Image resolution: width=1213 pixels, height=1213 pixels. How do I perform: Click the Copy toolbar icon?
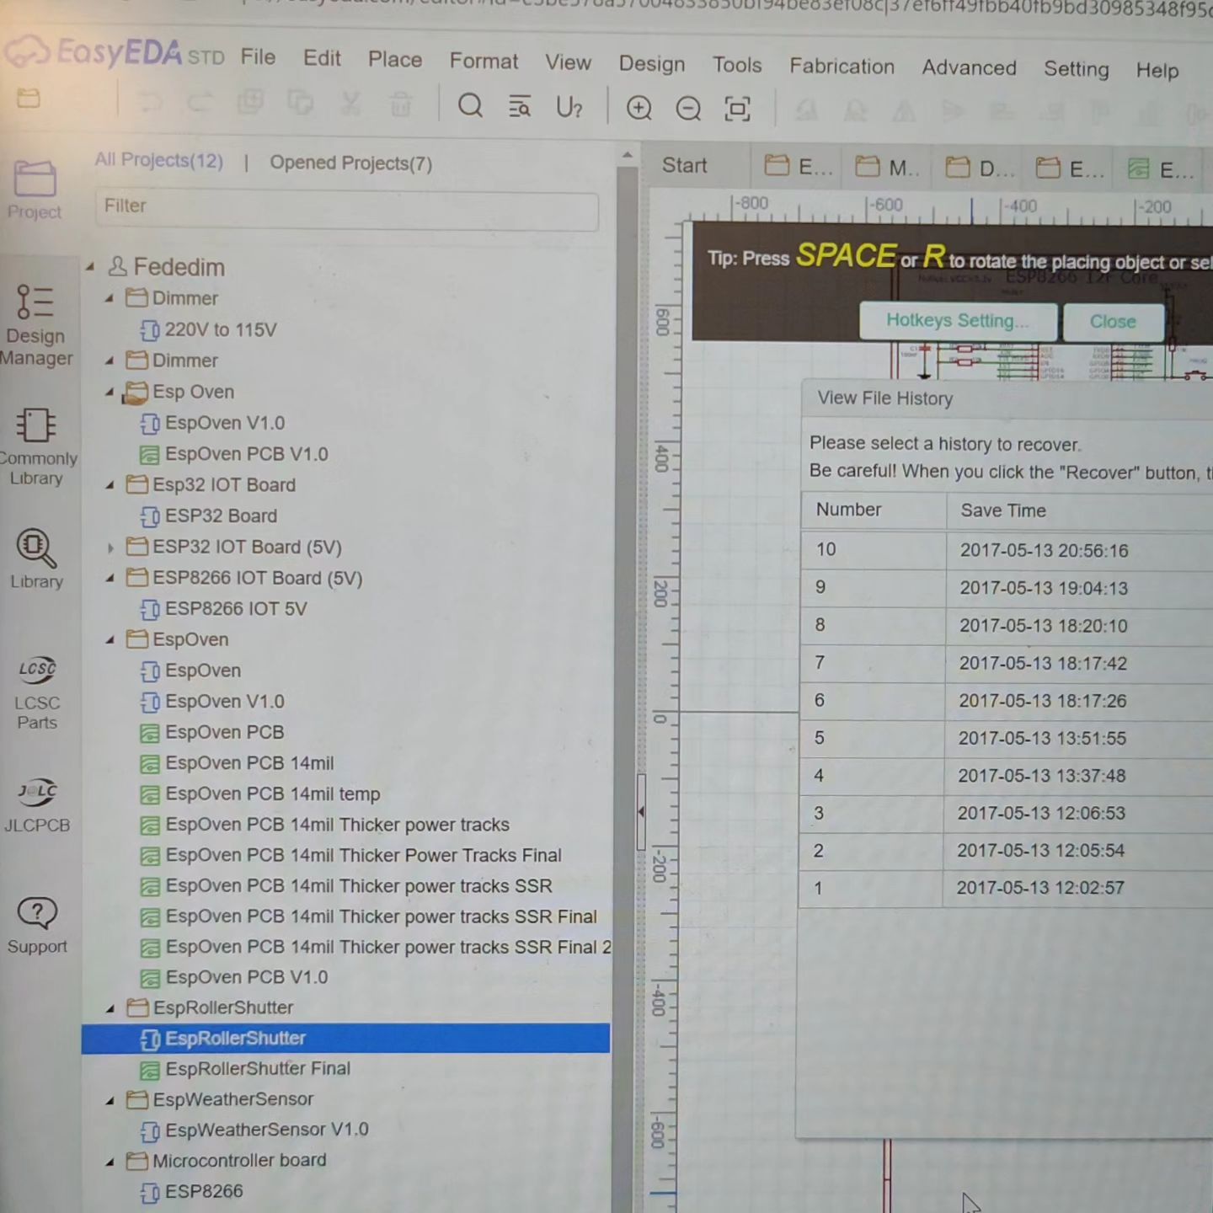pos(300,103)
